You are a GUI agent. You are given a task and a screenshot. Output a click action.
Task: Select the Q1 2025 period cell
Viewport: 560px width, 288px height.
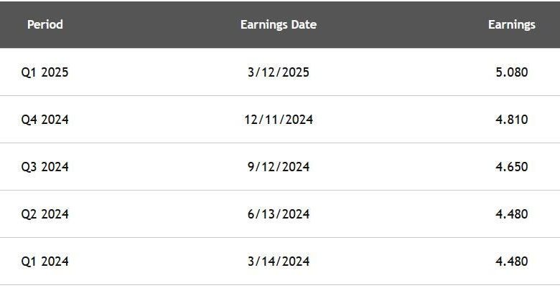(45, 72)
